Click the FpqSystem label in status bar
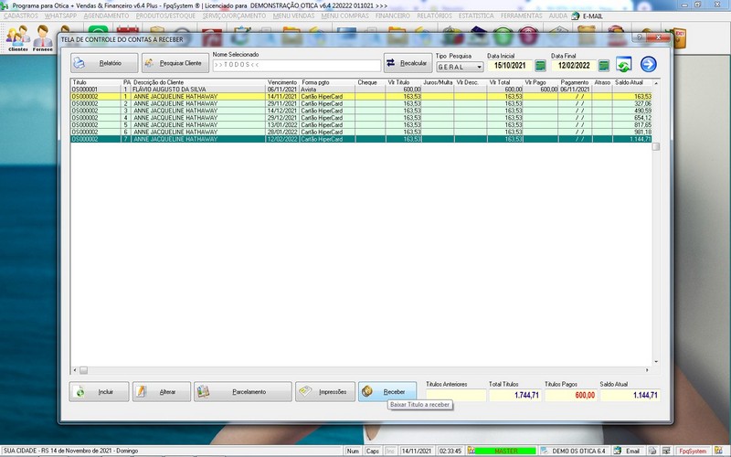 (x=693, y=451)
